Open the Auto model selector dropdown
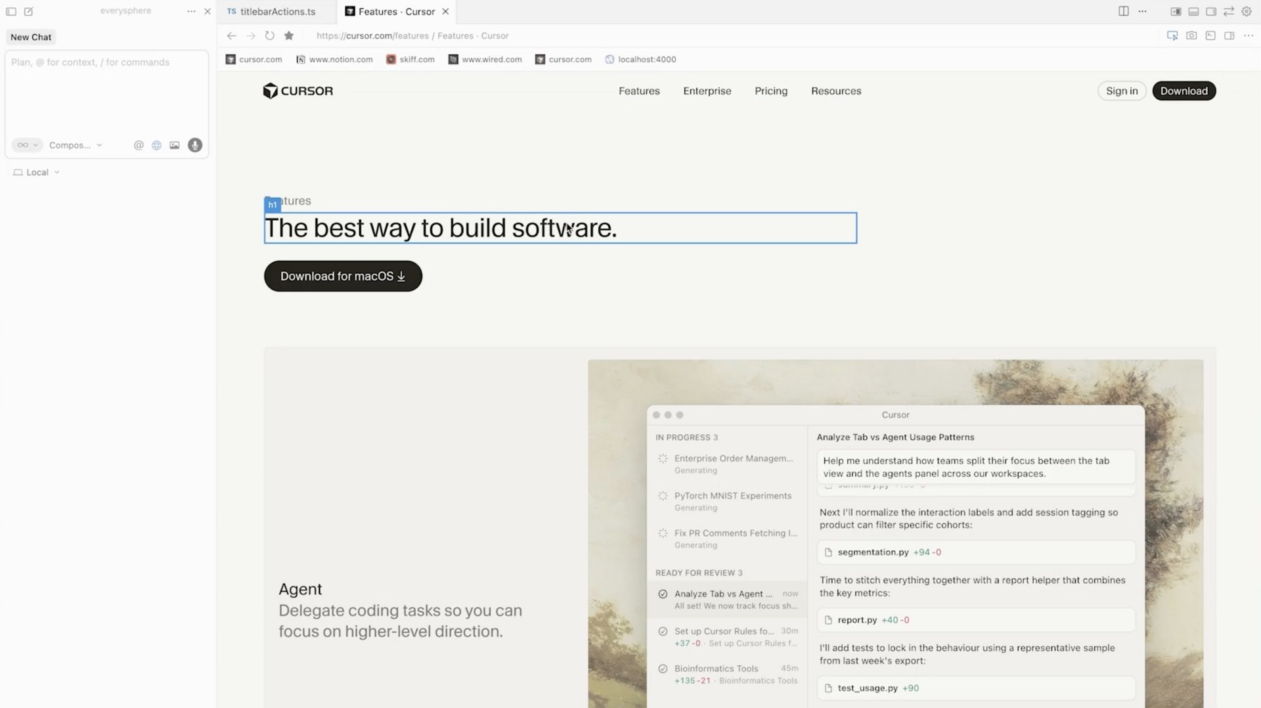Viewport: 1261px width, 708px height. (x=26, y=144)
